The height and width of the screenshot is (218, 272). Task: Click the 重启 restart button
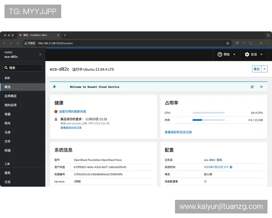click(257, 69)
